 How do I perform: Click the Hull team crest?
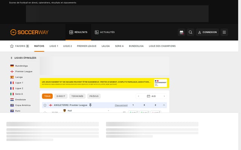click(64, 111)
